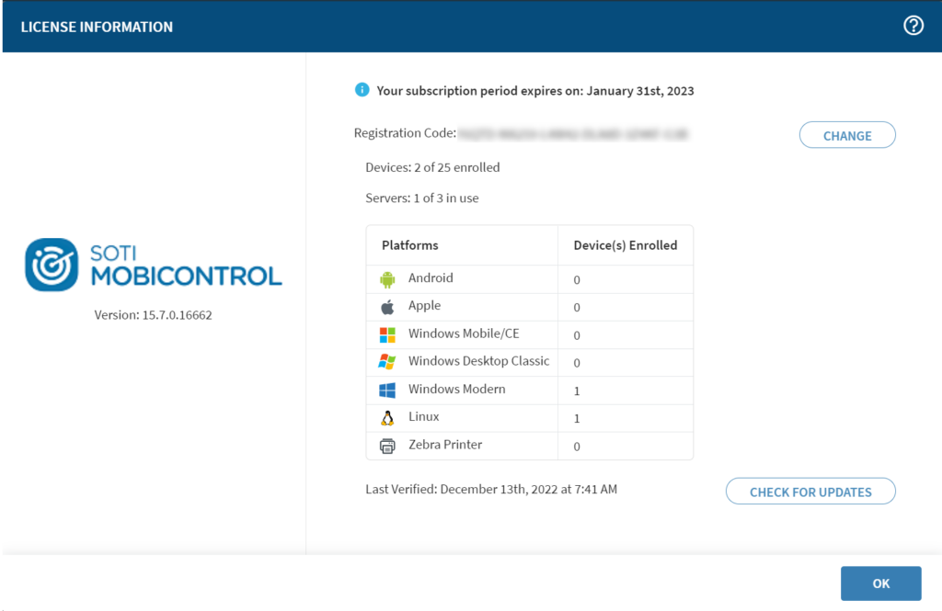The height and width of the screenshot is (611, 942).
Task: Click the Linux penguin icon
Action: click(387, 418)
